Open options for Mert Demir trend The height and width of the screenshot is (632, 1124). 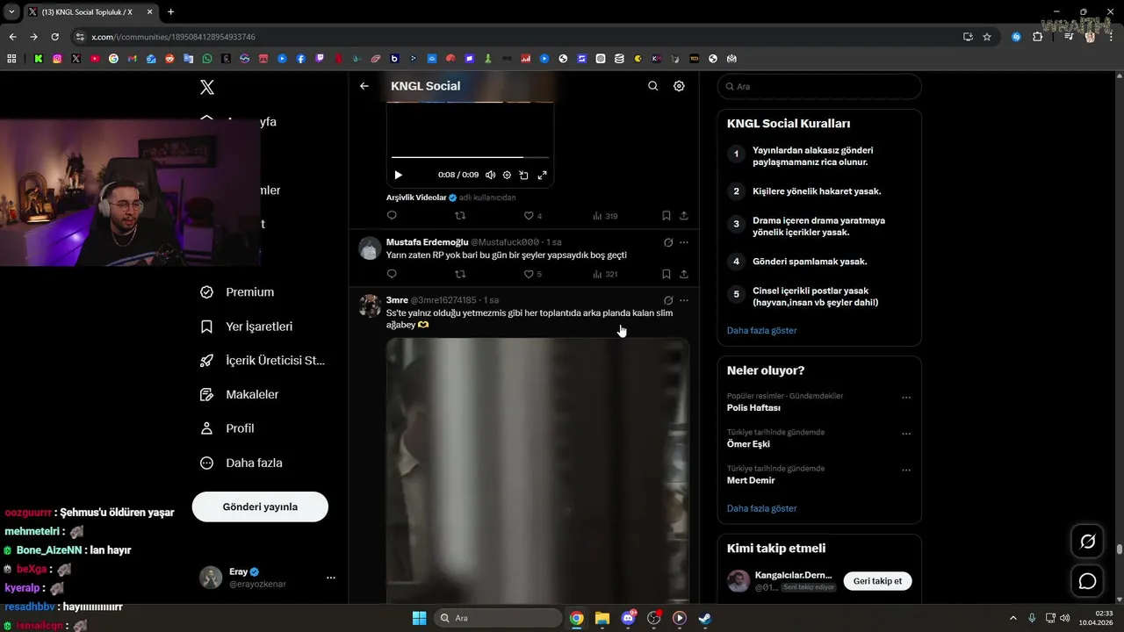click(x=906, y=470)
